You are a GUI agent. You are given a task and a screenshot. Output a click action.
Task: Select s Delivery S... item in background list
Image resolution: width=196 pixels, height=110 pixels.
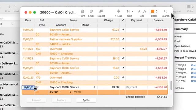tap(9, 65)
